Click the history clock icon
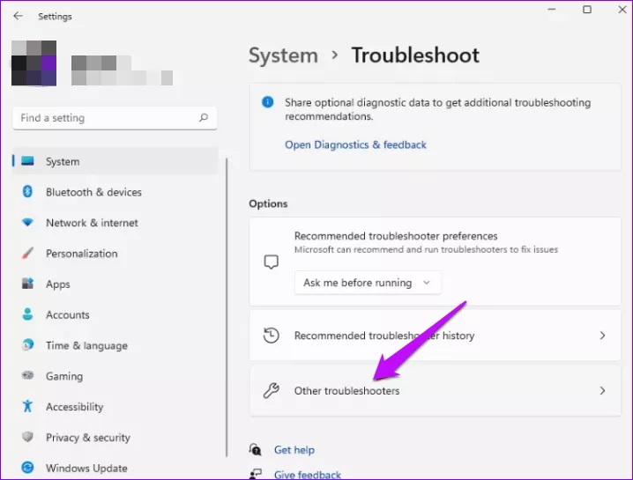The height and width of the screenshot is (480, 633). pos(271,336)
